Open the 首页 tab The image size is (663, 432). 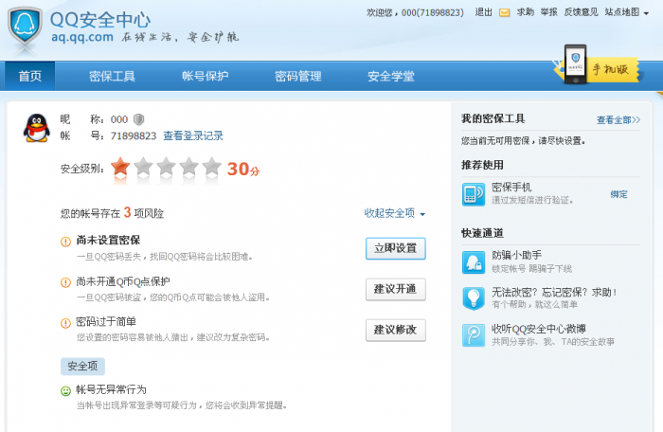(x=30, y=76)
